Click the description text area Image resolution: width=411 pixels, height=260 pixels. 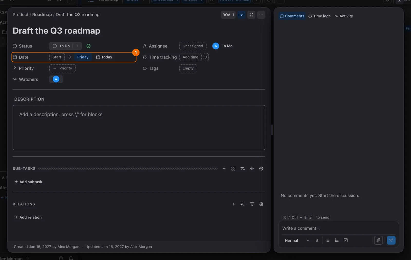[139, 127]
